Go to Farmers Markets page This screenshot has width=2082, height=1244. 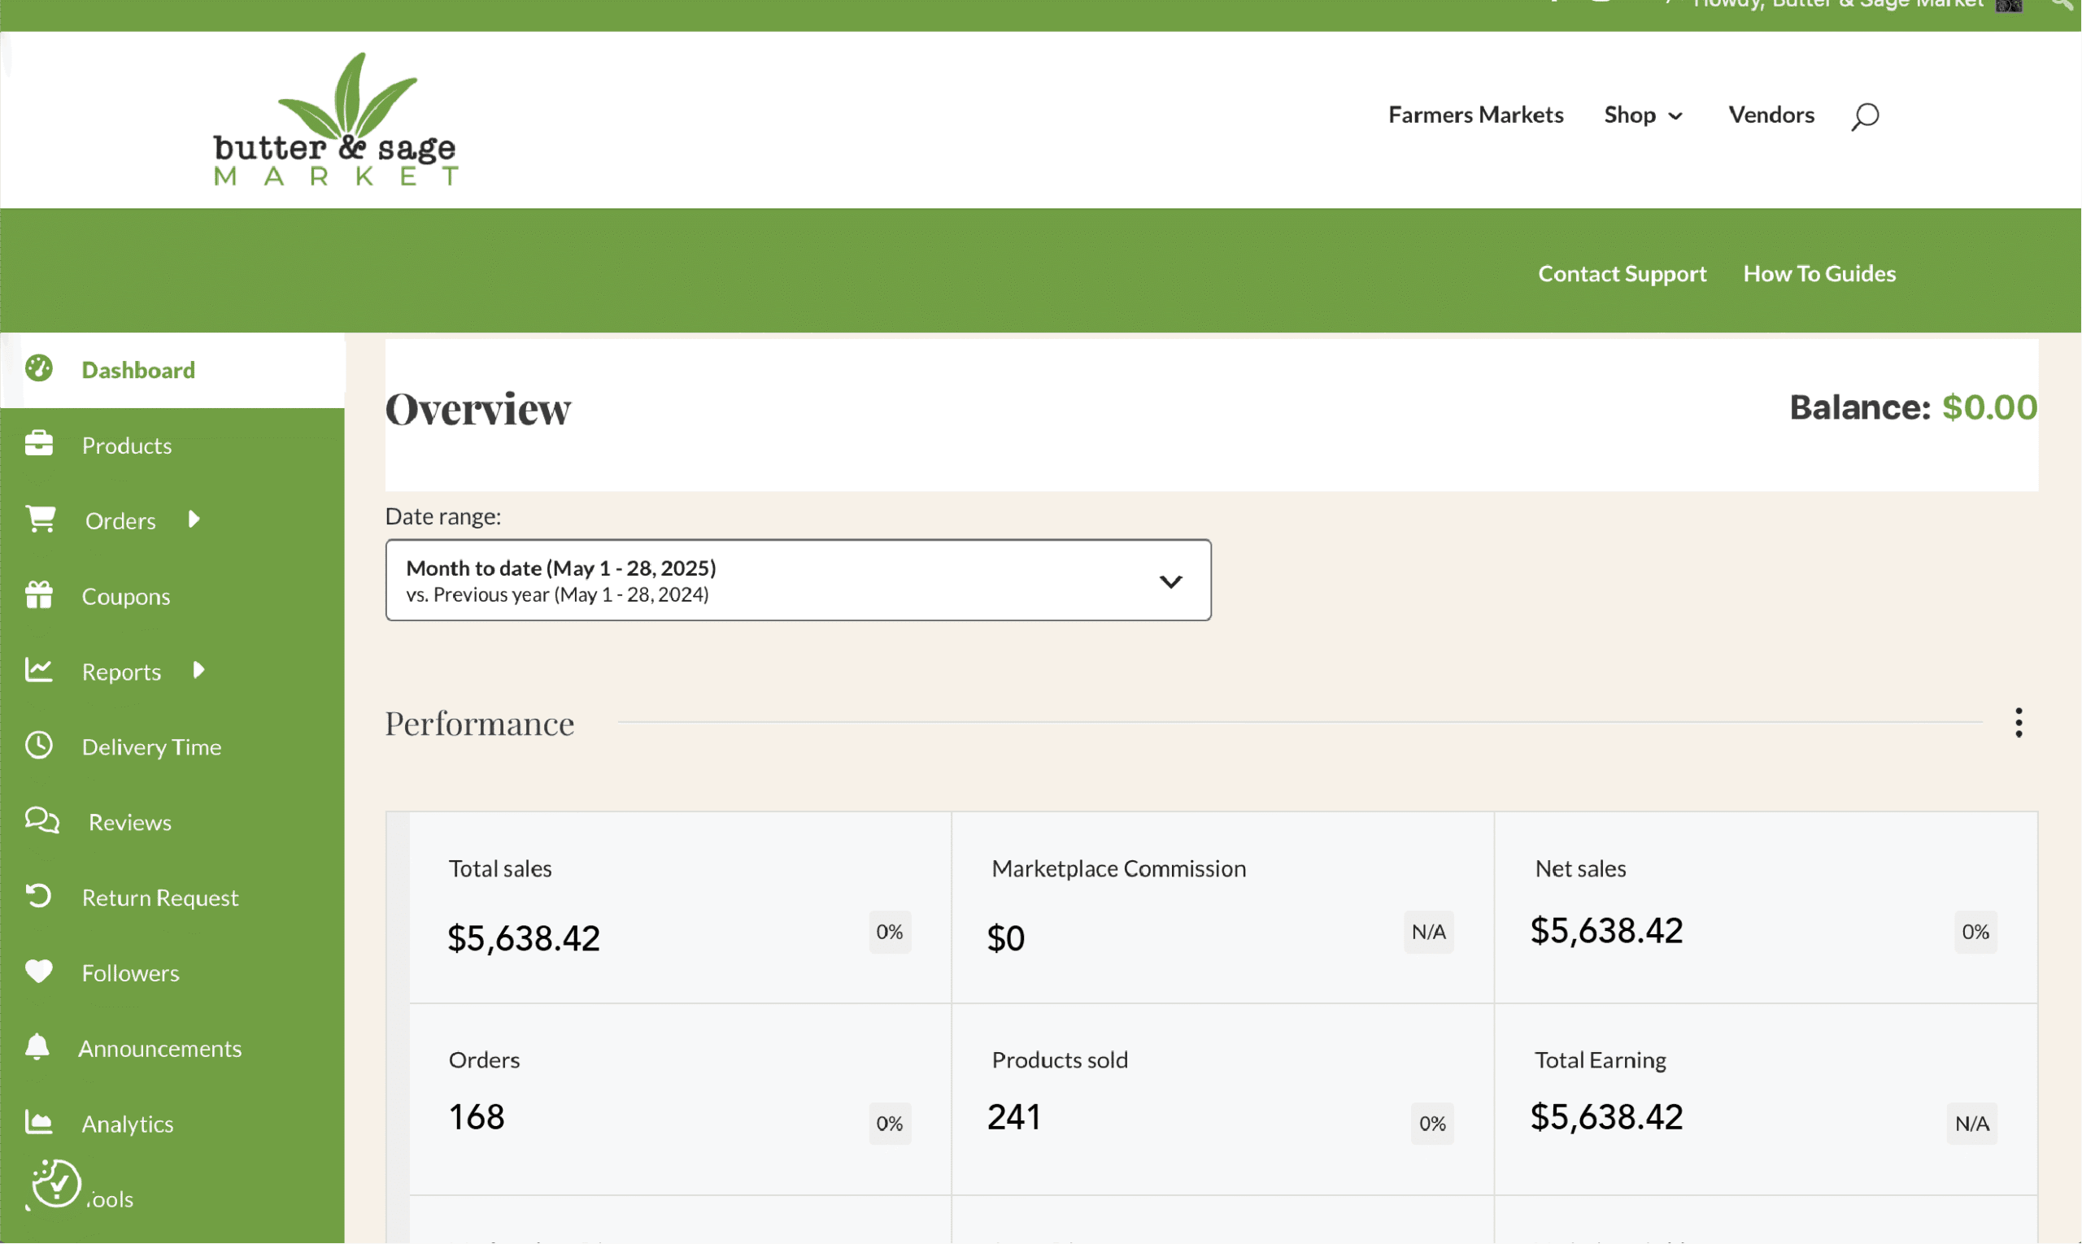[x=1476, y=115]
